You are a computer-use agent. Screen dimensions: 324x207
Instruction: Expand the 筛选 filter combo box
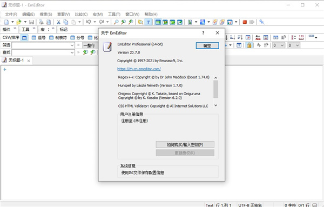[72, 45]
